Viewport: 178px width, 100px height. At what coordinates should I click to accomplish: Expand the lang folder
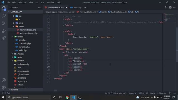25,23
